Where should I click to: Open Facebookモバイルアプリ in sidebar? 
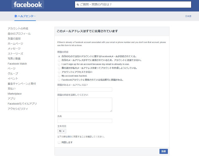[x=22, y=104]
